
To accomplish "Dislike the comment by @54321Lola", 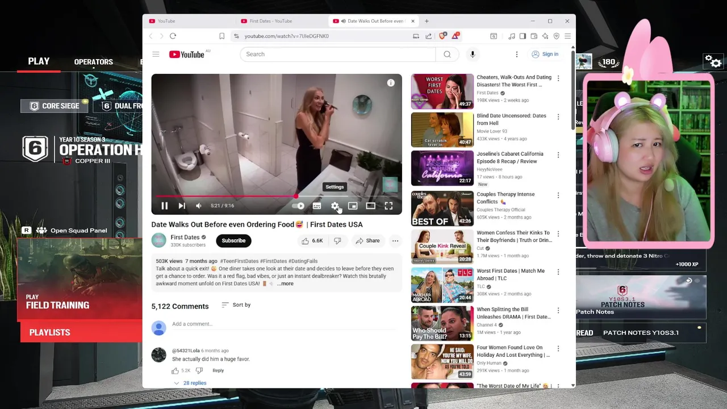I will click(x=199, y=370).
